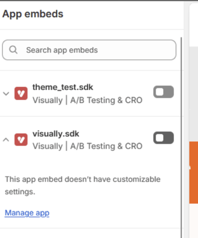The width and height of the screenshot is (198, 238).
Task: Click the magnifier icon in search box
Action: click(13, 50)
